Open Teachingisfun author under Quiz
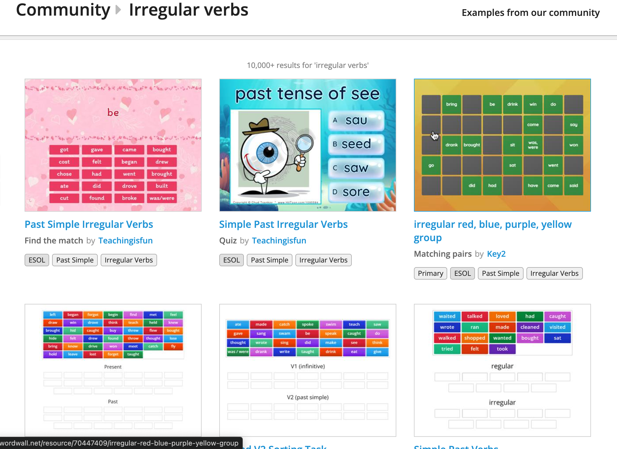This screenshot has height=449, width=617. point(279,241)
